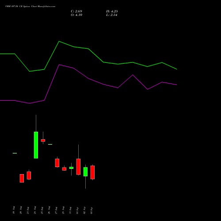
Task: Click the purple indicator line's highest peak
Action: (59, 65)
